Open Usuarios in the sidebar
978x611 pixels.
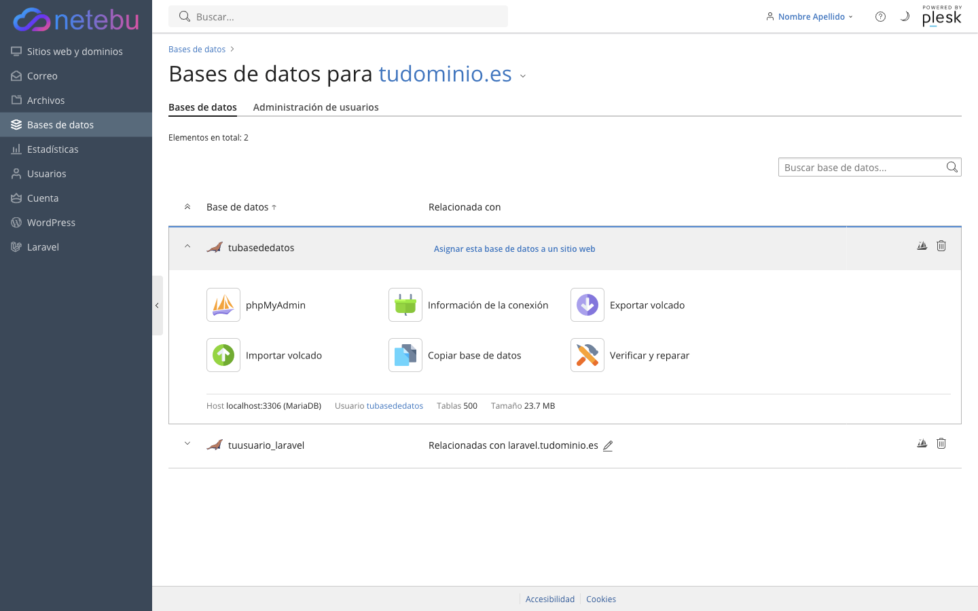76,174
